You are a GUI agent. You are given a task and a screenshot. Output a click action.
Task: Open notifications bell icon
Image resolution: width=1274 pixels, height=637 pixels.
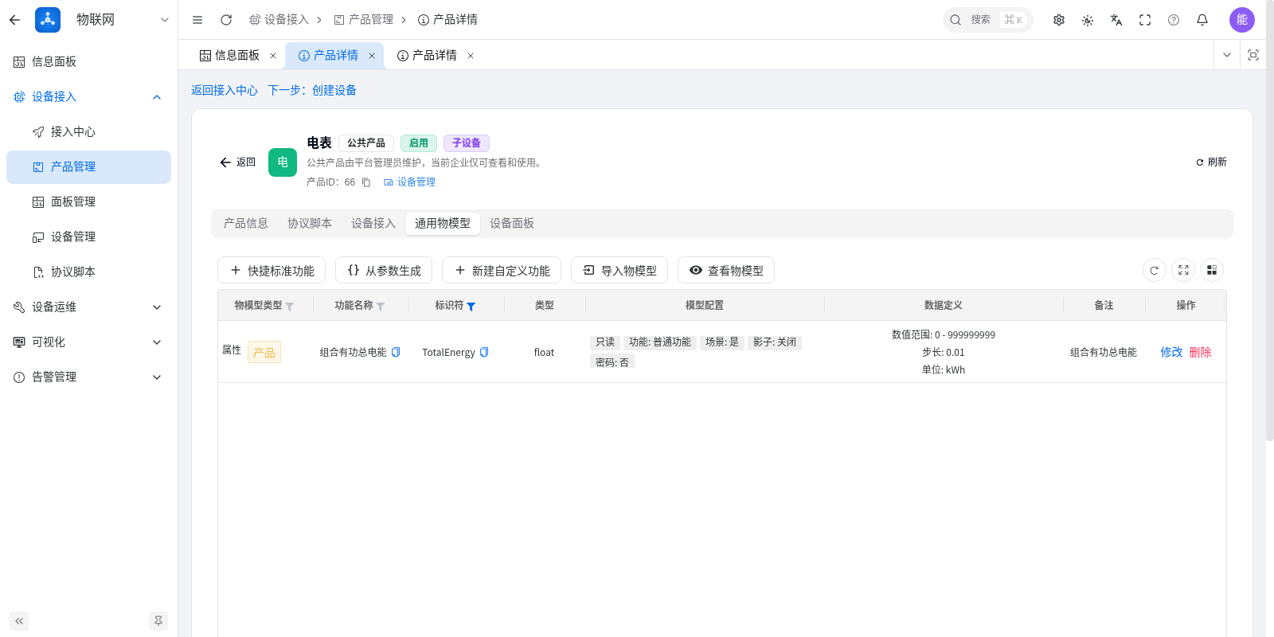(1202, 20)
